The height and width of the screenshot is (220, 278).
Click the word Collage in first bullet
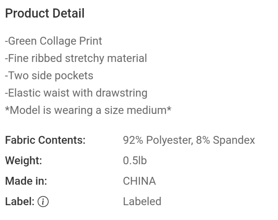58,41
